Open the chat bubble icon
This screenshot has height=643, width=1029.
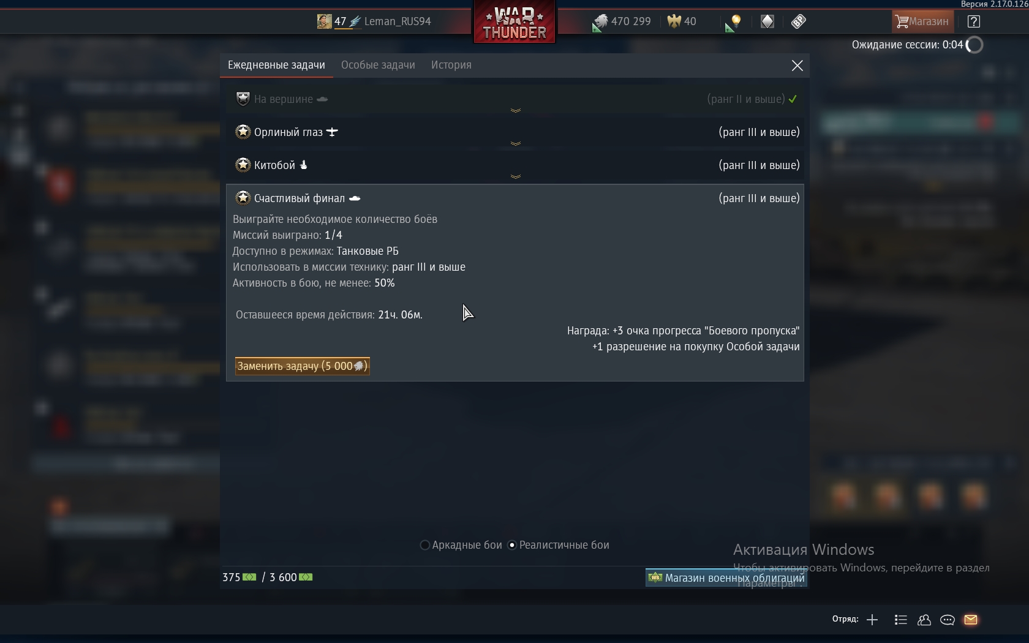click(948, 620)
